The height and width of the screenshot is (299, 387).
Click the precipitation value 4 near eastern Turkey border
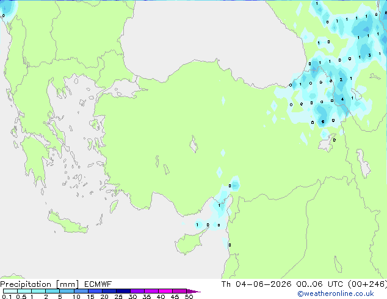click(x=342, y=99)
